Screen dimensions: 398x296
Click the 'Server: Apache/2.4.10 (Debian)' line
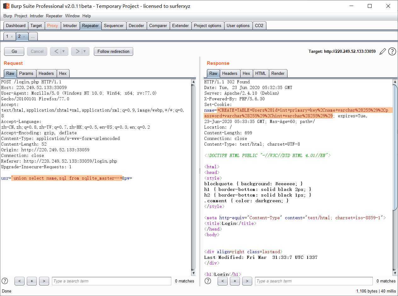(242, 93)
